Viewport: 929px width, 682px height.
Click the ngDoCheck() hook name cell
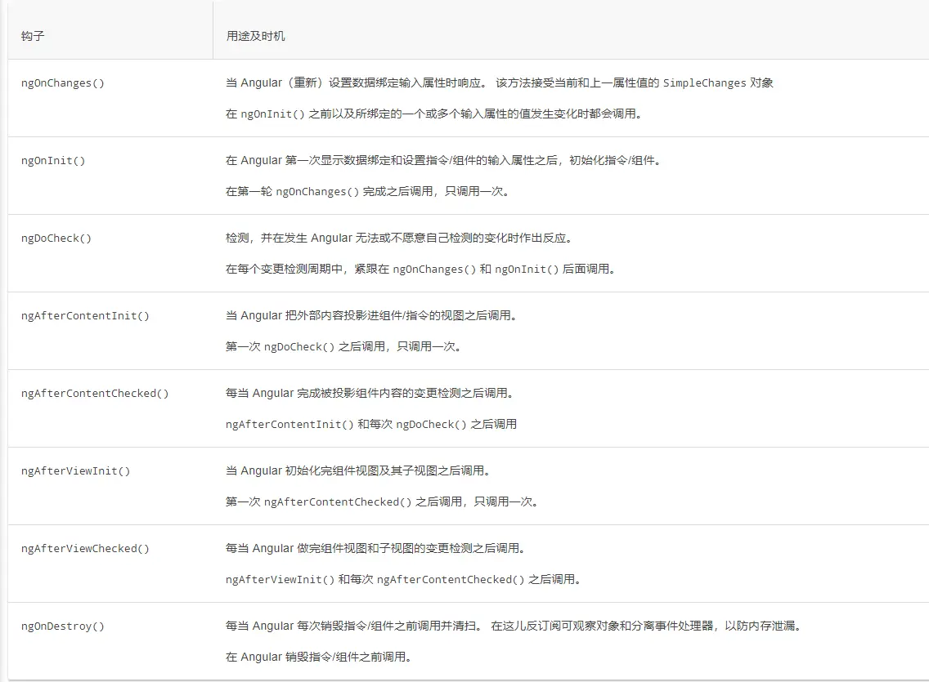56,238
